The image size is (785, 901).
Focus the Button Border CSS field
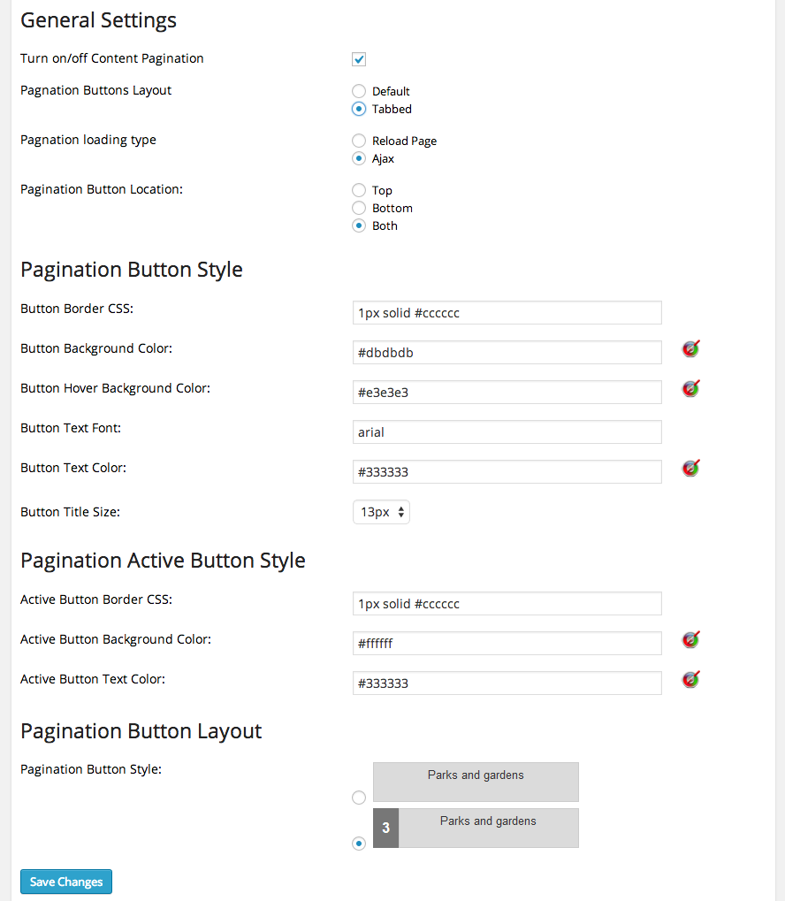[x=507, y=313]
